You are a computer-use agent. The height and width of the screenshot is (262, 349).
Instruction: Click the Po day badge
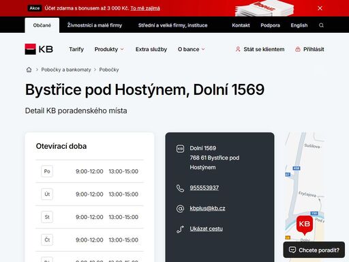point(47,171)
